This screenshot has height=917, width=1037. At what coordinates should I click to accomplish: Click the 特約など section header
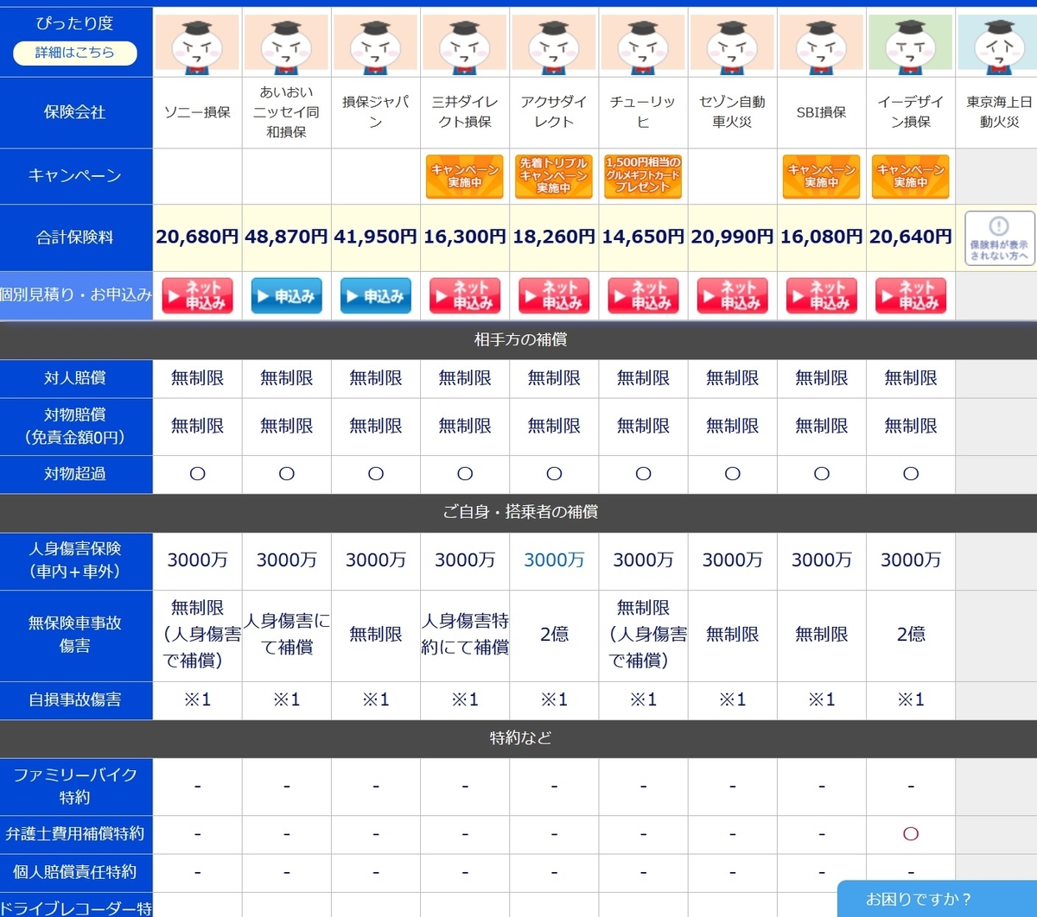click(x=518, y=738)
